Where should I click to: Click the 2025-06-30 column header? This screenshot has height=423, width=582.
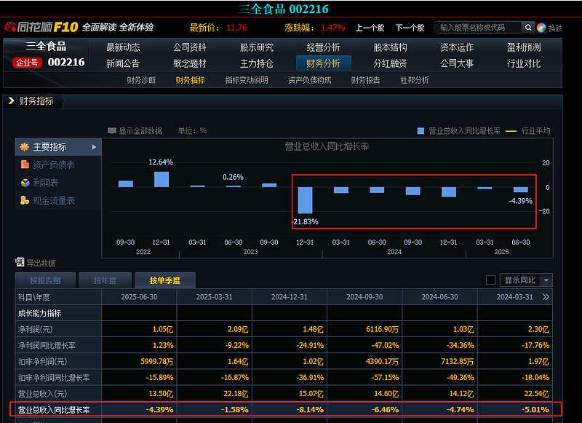pos(139,297)
